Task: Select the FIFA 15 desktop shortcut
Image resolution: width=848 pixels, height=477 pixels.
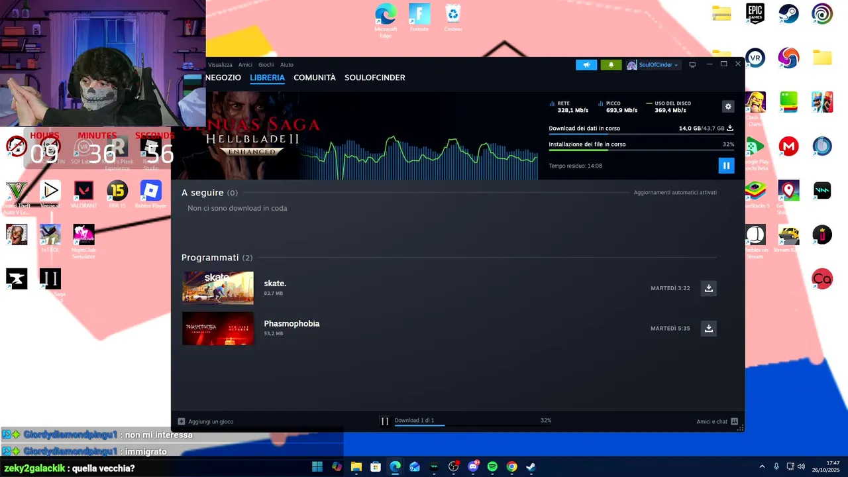Action: (117, 194)
